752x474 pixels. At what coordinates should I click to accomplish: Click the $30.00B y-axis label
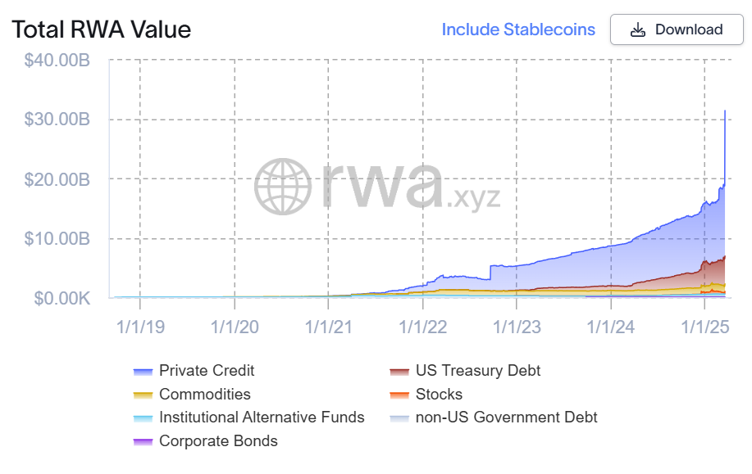(57, 120)
